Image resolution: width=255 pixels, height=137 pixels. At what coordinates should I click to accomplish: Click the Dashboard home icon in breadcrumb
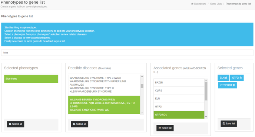click(x=192, y=4)
